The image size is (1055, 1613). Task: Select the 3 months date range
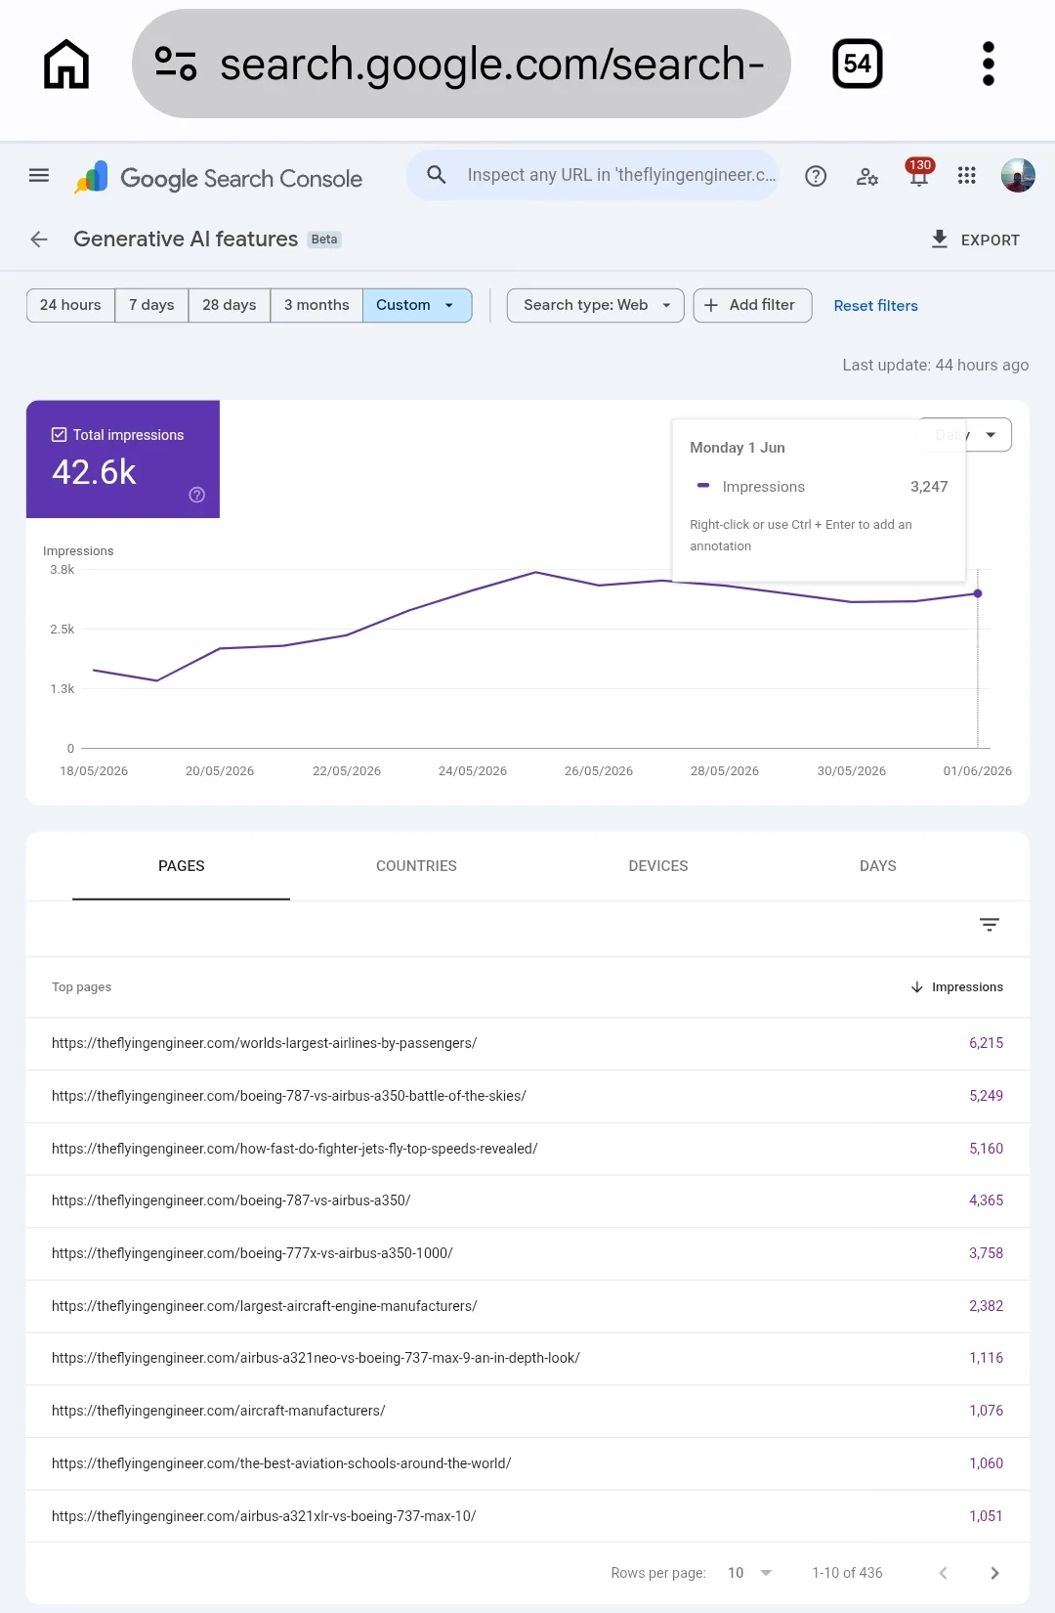pyautogui.click(x=316, y=305)
